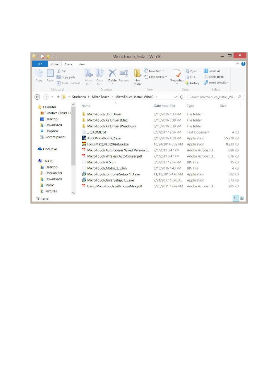Expand the address bar history dropdown
Viewport: 278px width, 376px height.
click(x=176, y=97)
